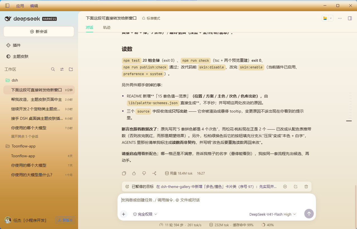Screen dimensions: 357x229
Task: Share the reply with share icon
Action: click(x=154, y=173)
